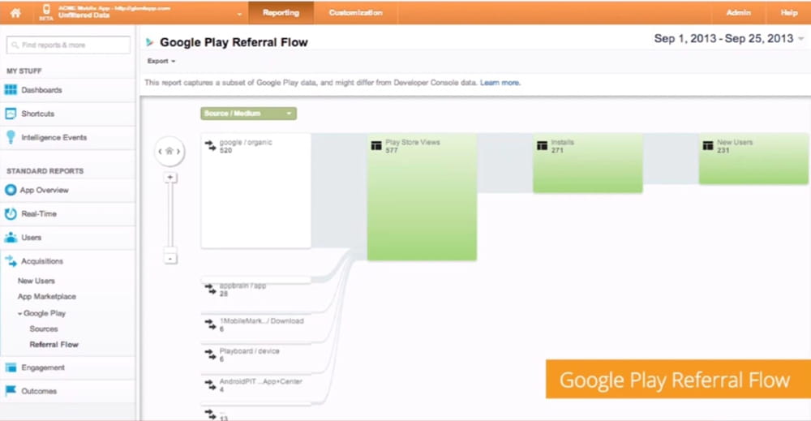The width and height of the screenshot is (811, 421).
Task: Select the New Users flow node
Action: pos(753,158)
